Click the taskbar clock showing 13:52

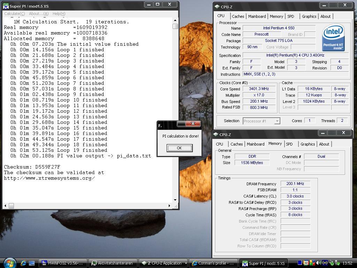coord(347,263)
